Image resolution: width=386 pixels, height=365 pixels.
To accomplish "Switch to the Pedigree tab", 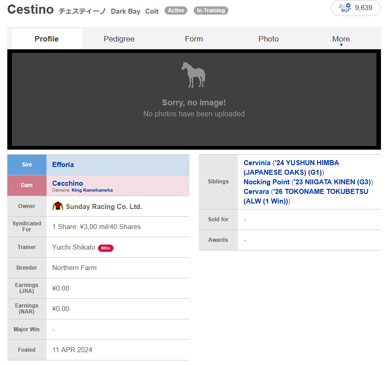I will (x=119, y=39).
